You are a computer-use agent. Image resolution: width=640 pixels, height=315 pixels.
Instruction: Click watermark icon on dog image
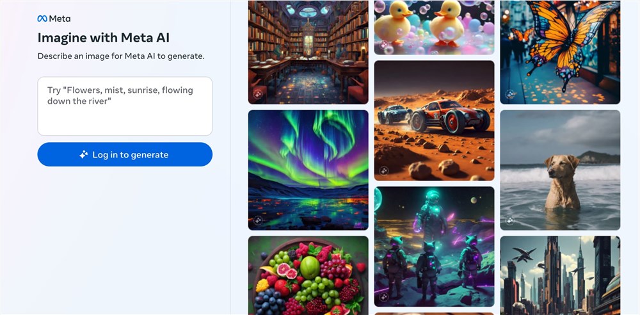[510, 221]
